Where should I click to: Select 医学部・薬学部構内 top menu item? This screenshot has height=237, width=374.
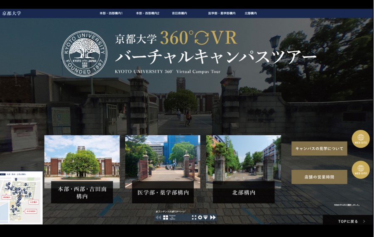point(222,13)
